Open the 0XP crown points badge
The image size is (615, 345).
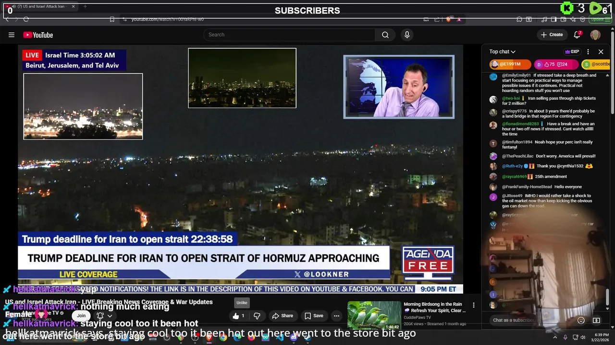click(x=572, y=52)
